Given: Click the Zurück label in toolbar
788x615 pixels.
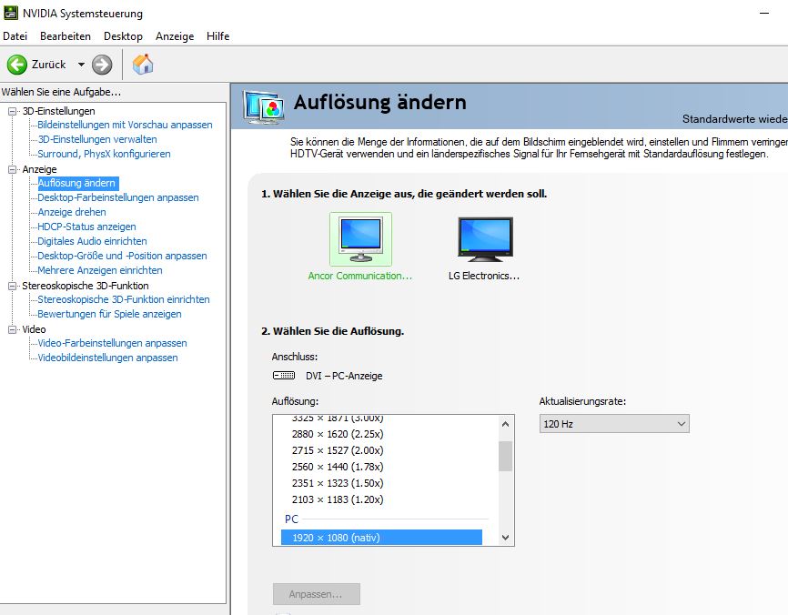Looking at the screenshot, I should click(x=49, y=65).
